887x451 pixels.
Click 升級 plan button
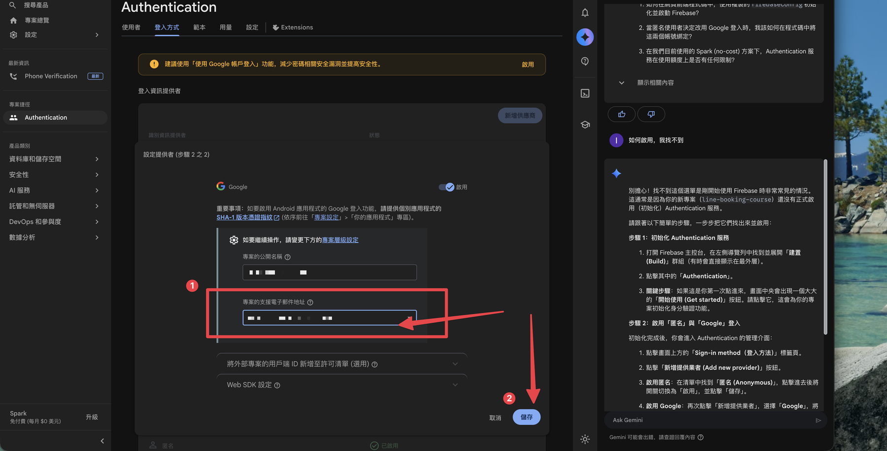pyautogui.click(x=92, y=417)
